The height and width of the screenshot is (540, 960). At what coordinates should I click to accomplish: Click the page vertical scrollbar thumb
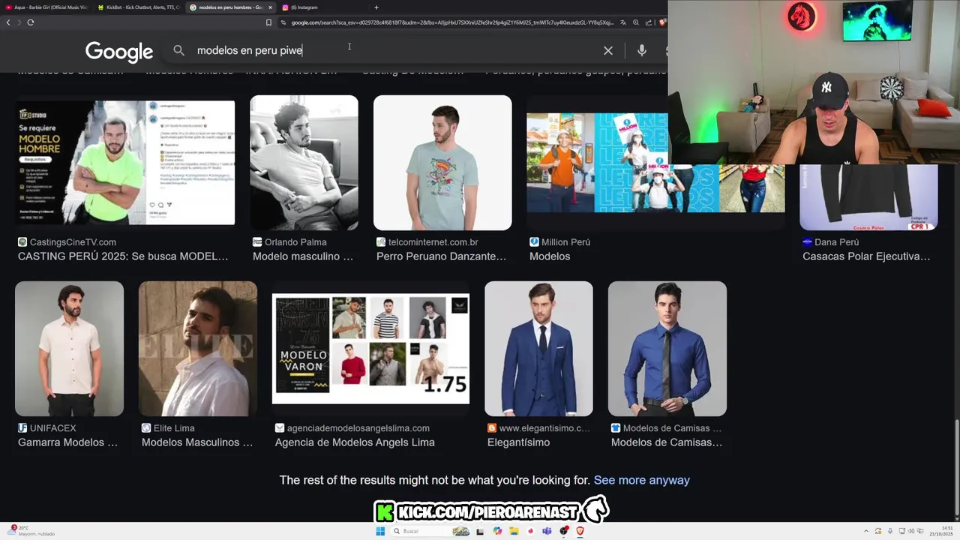pos(955,469)
